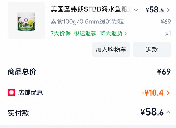
Task: Click the green arrow after 15天退货
Action: point(126,33)
